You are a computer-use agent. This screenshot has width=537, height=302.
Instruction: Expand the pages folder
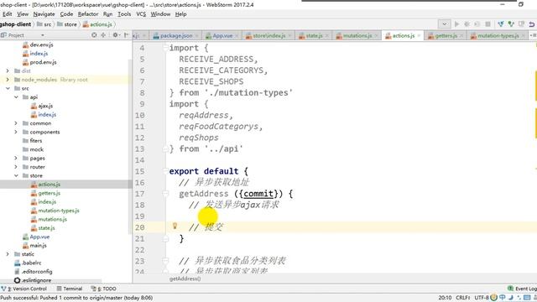(16, 159)
